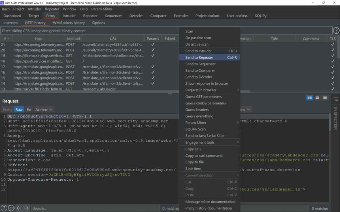340x212 pixels.
Task: Toggle the Inspector panel lines icon
Action: [336, 99]
